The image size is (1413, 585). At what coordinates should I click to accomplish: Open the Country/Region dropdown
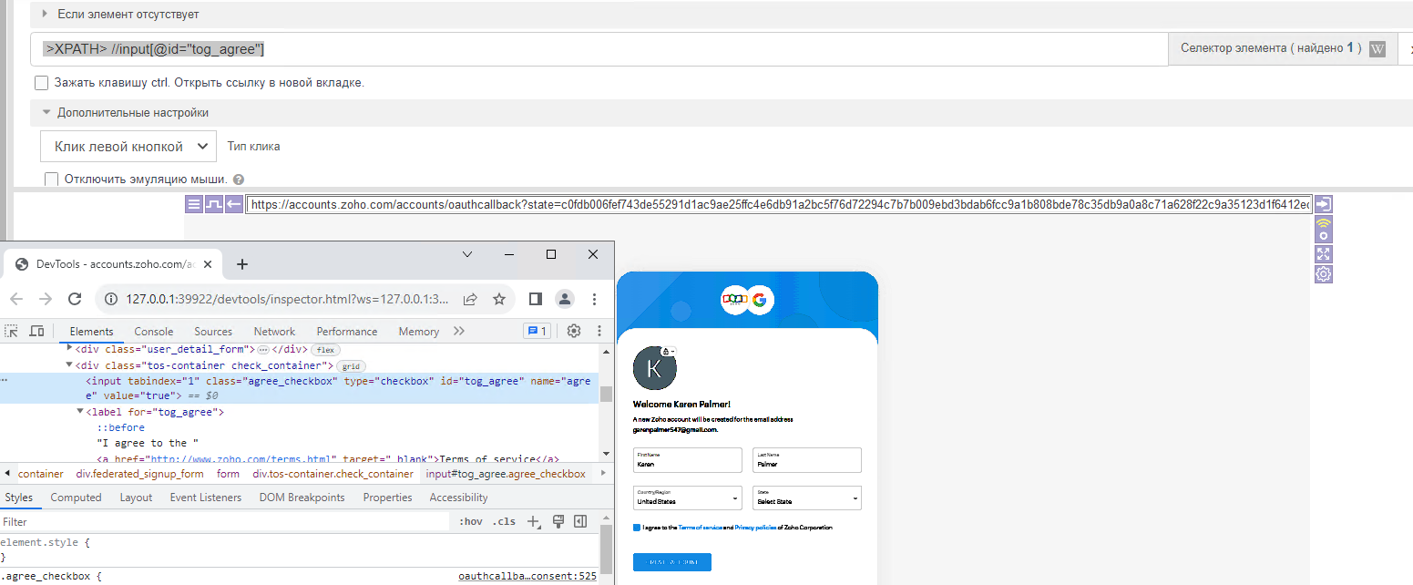(x=688, y=498)
